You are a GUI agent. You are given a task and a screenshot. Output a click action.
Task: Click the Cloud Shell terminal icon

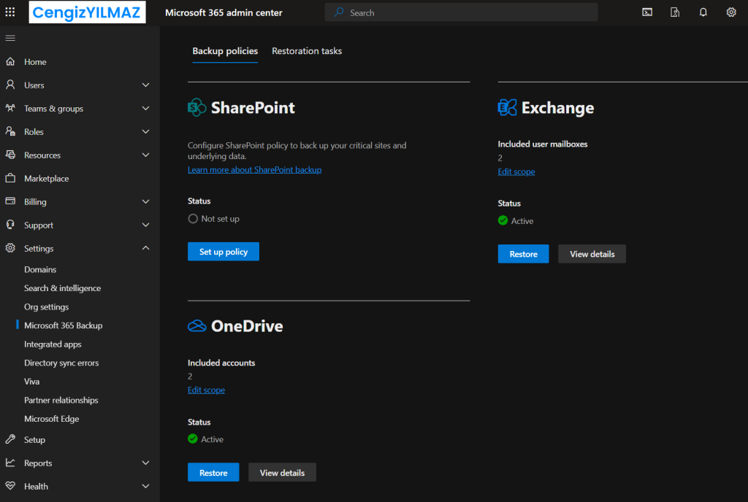coord(647,12)
